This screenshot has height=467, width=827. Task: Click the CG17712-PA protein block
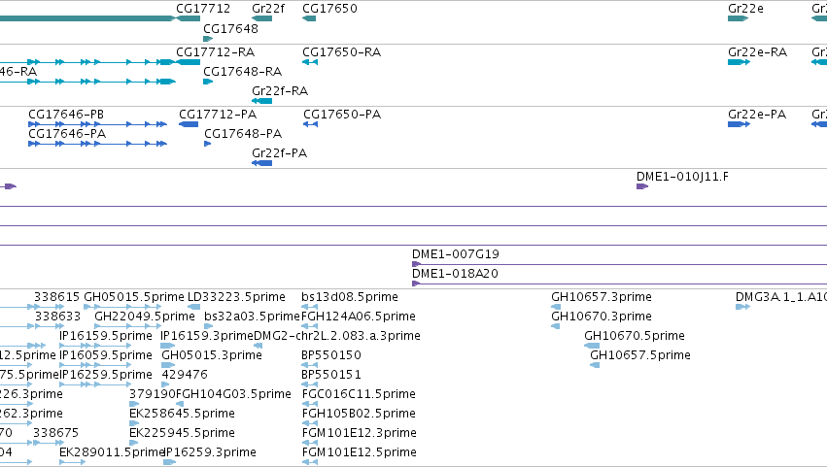tap(189, 124)
